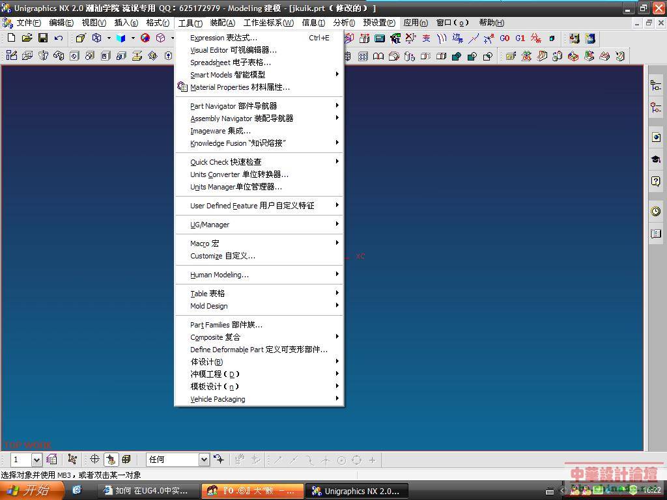The width and height of the screenshot is (667, 500).
Task: Click the crosshair snap point icon
Action: coord(94,459)
